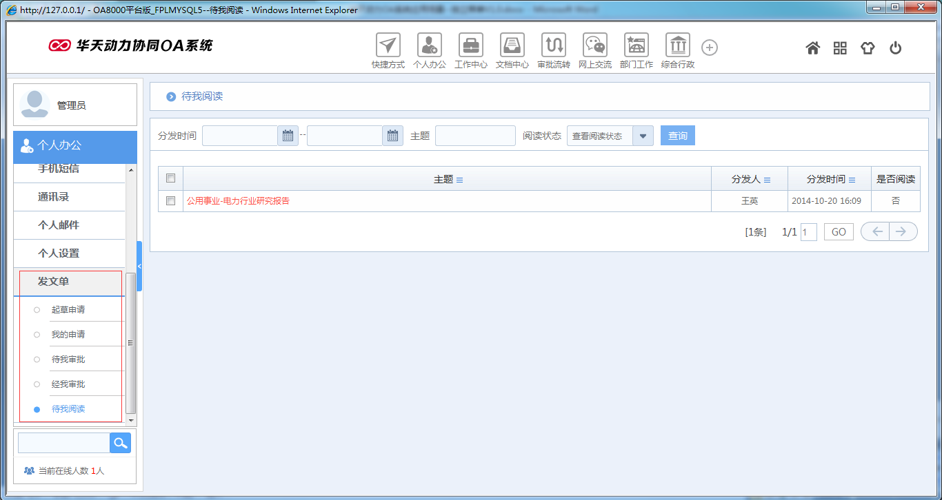The image size is (942, 500).
Task: Open the first 分发时间 calendar picker
Action: point(288,136)
